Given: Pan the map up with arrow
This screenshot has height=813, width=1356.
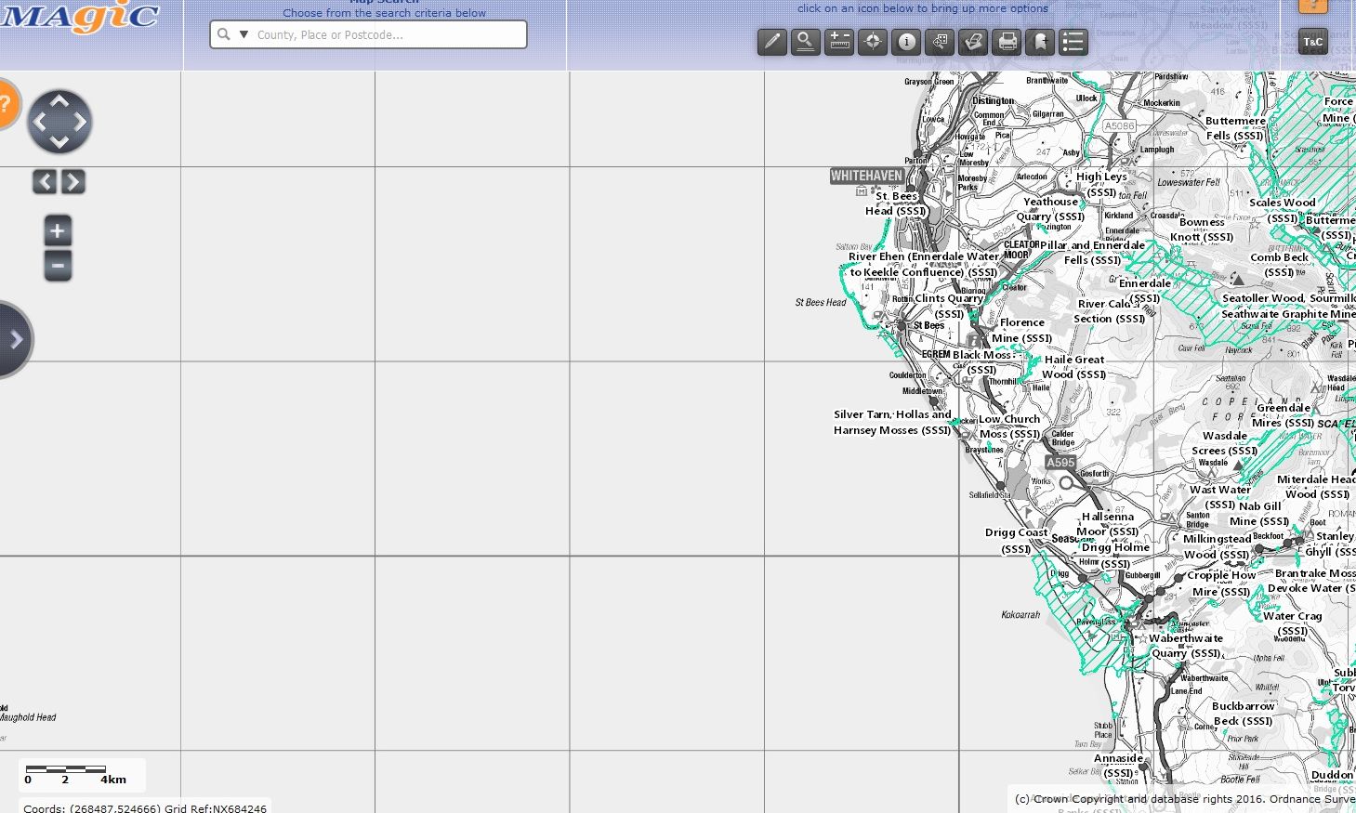Looking at the screenshot, I should [59, 100].
